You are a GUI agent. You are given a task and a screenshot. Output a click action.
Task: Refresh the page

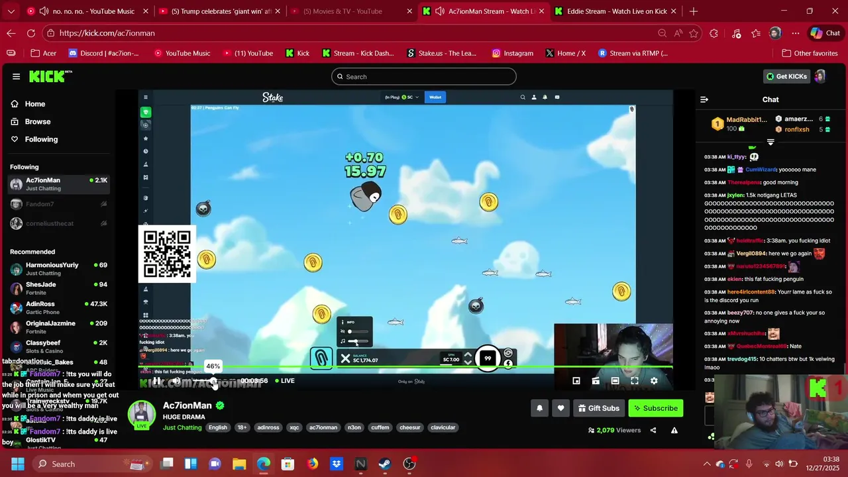[31, 33]
